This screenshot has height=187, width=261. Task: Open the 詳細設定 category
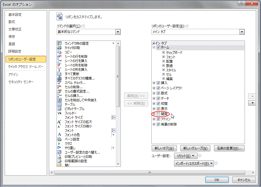point(15,51)
